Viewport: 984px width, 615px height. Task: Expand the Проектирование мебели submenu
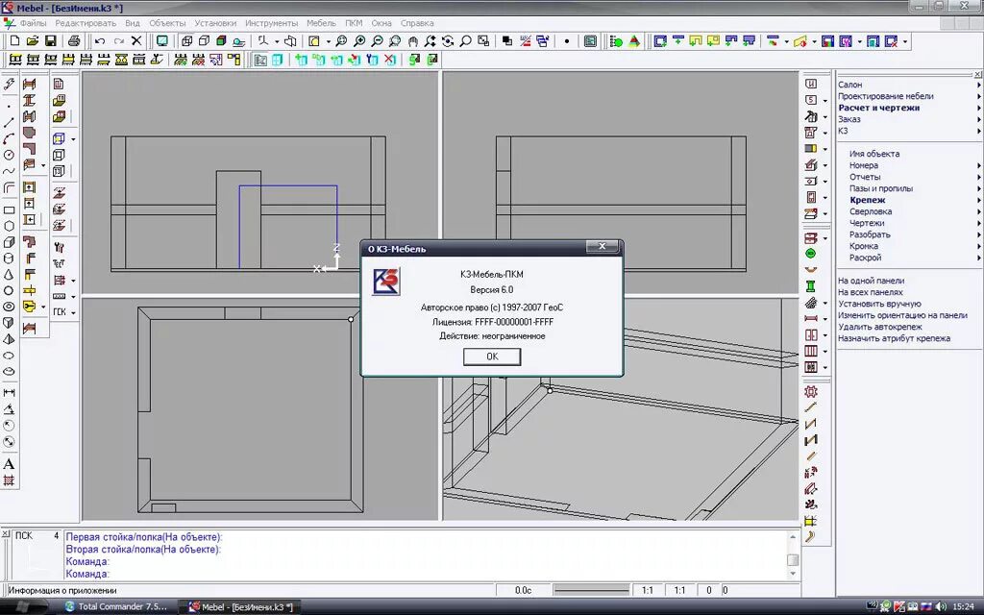pos(978,96)
